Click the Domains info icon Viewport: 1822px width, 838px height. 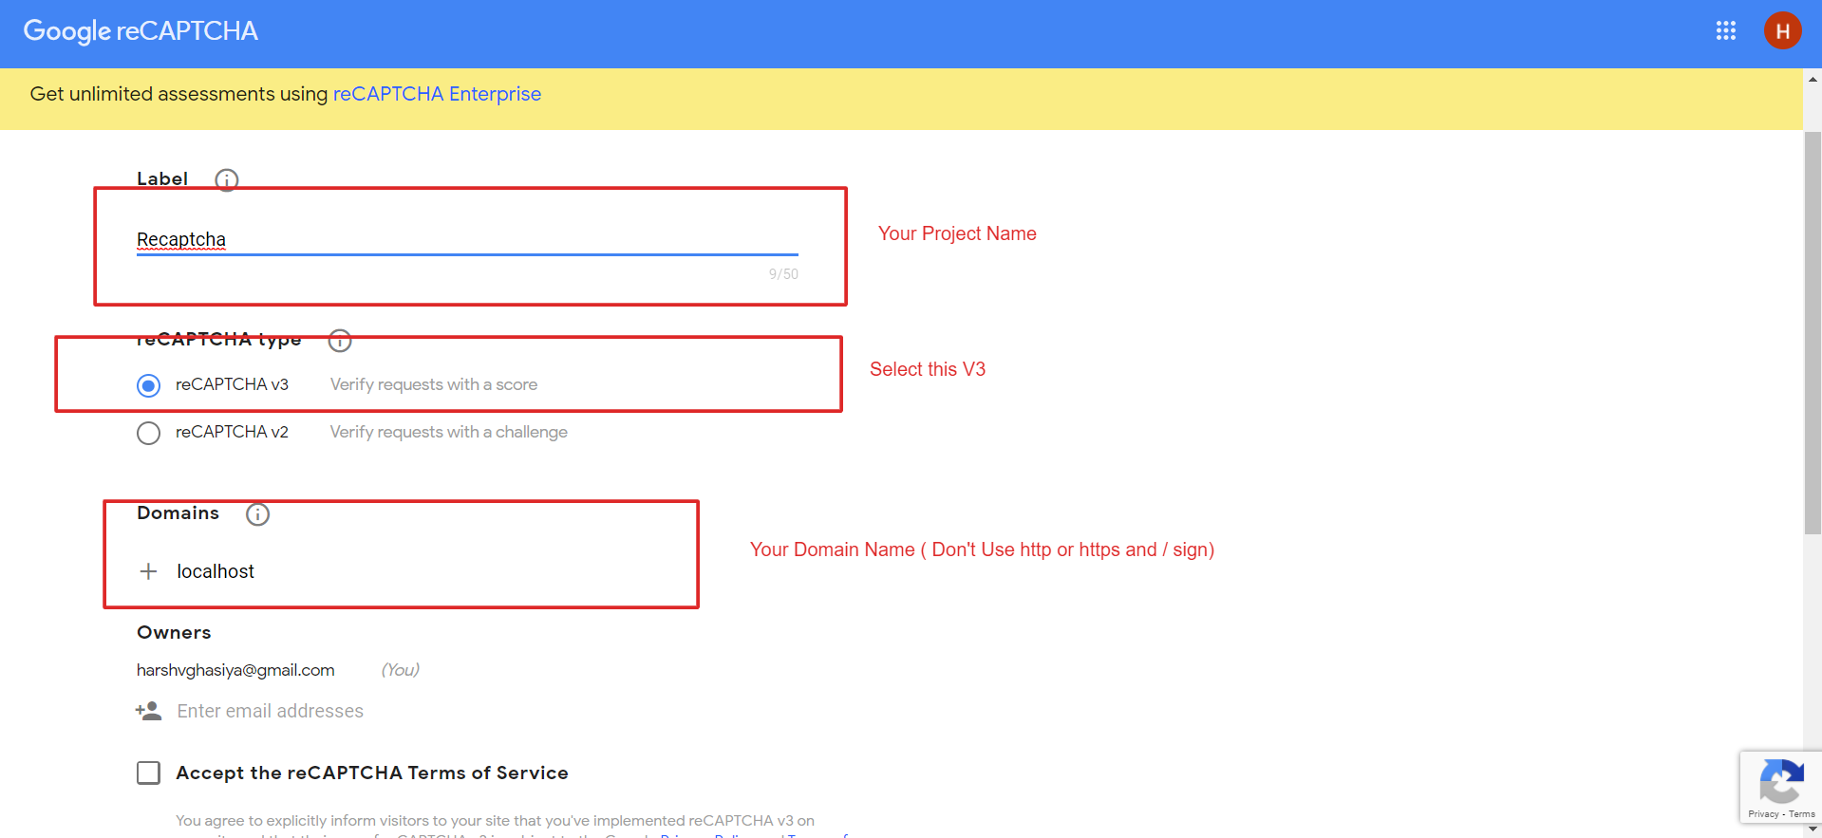257,513
